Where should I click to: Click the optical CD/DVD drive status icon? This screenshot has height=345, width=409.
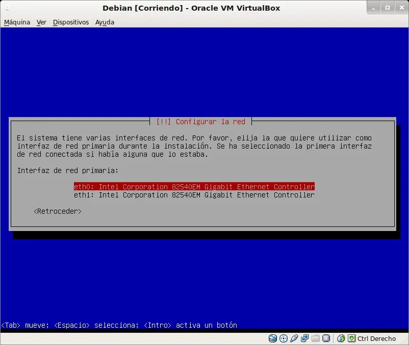click(x=283, y=338)
